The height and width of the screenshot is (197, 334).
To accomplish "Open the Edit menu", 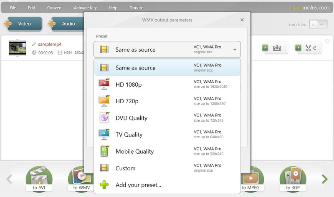I will 31,7.
